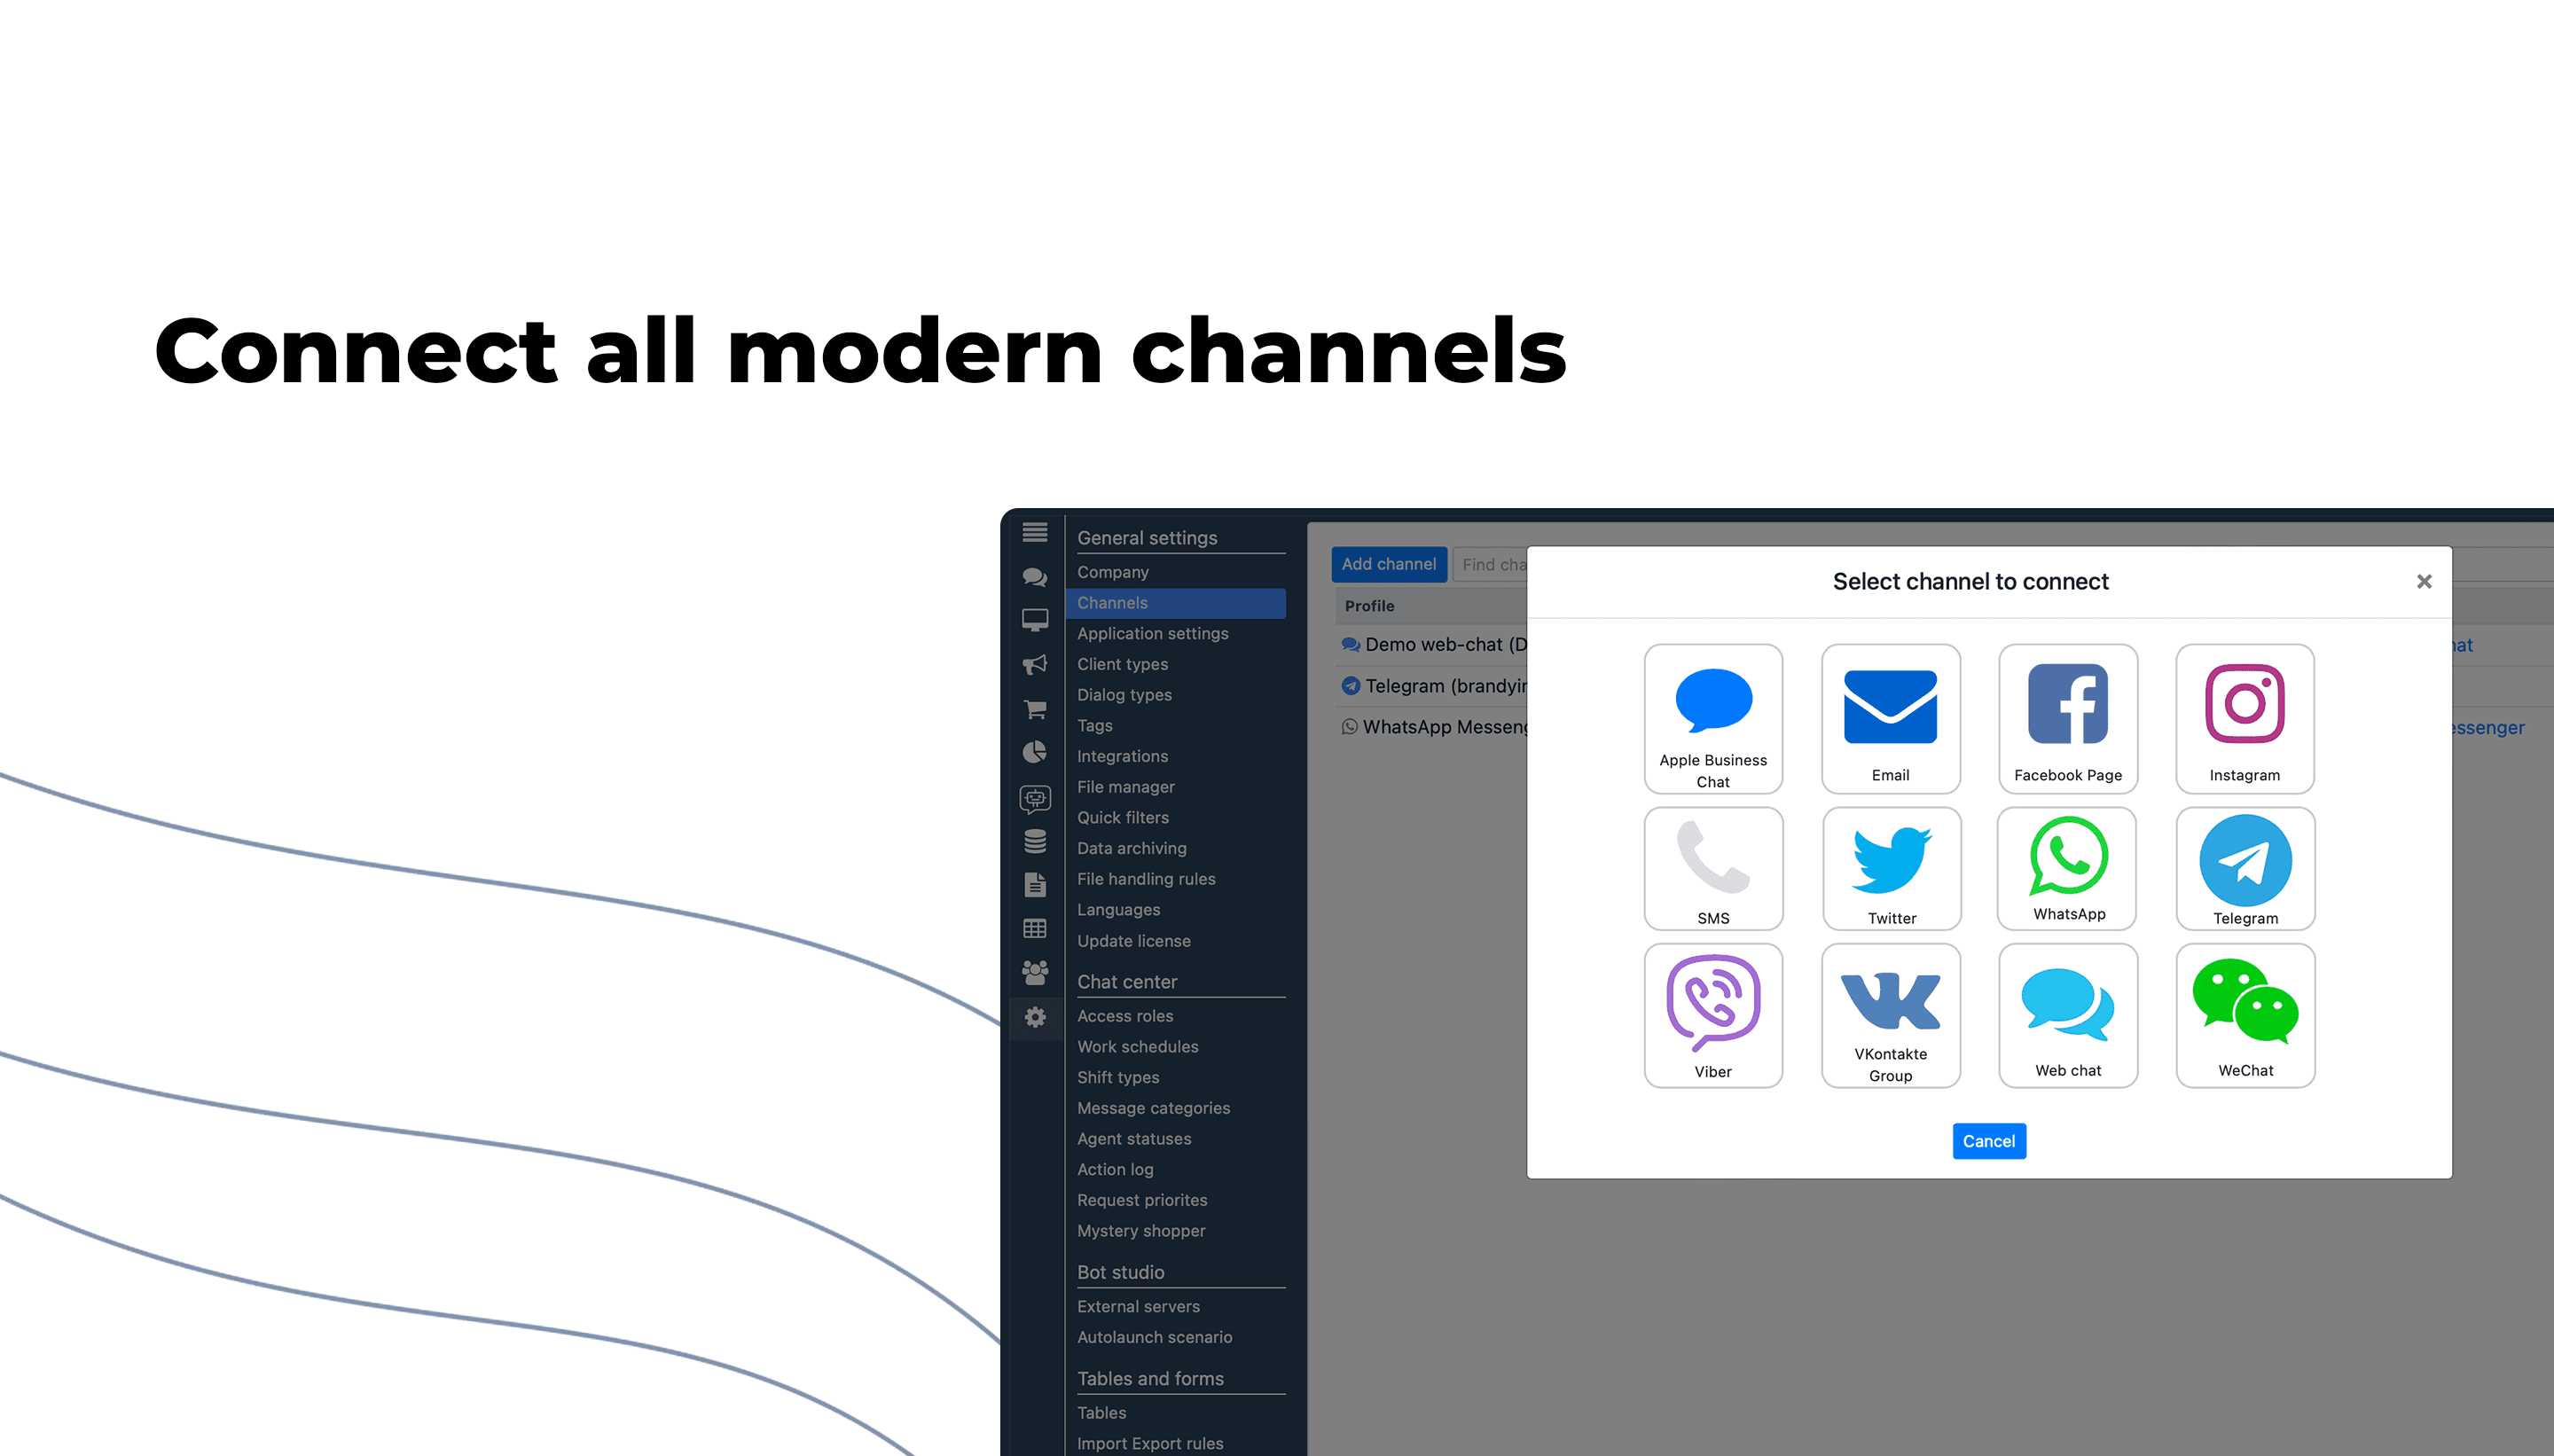Choose the WhatsApp channel tile

click(x=2067, y=868)
